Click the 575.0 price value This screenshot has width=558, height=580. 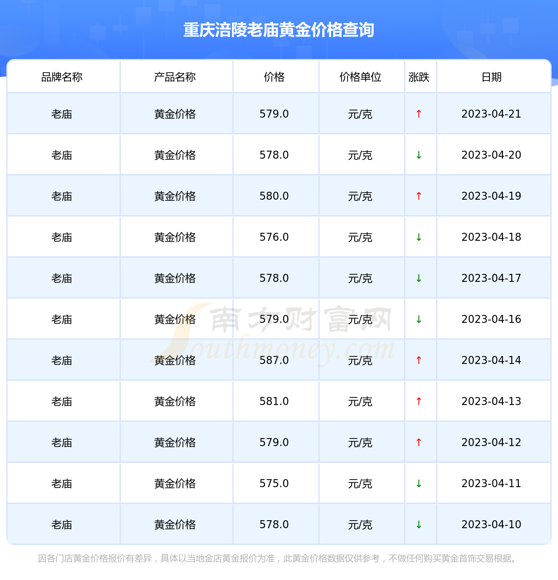(274, 484)
